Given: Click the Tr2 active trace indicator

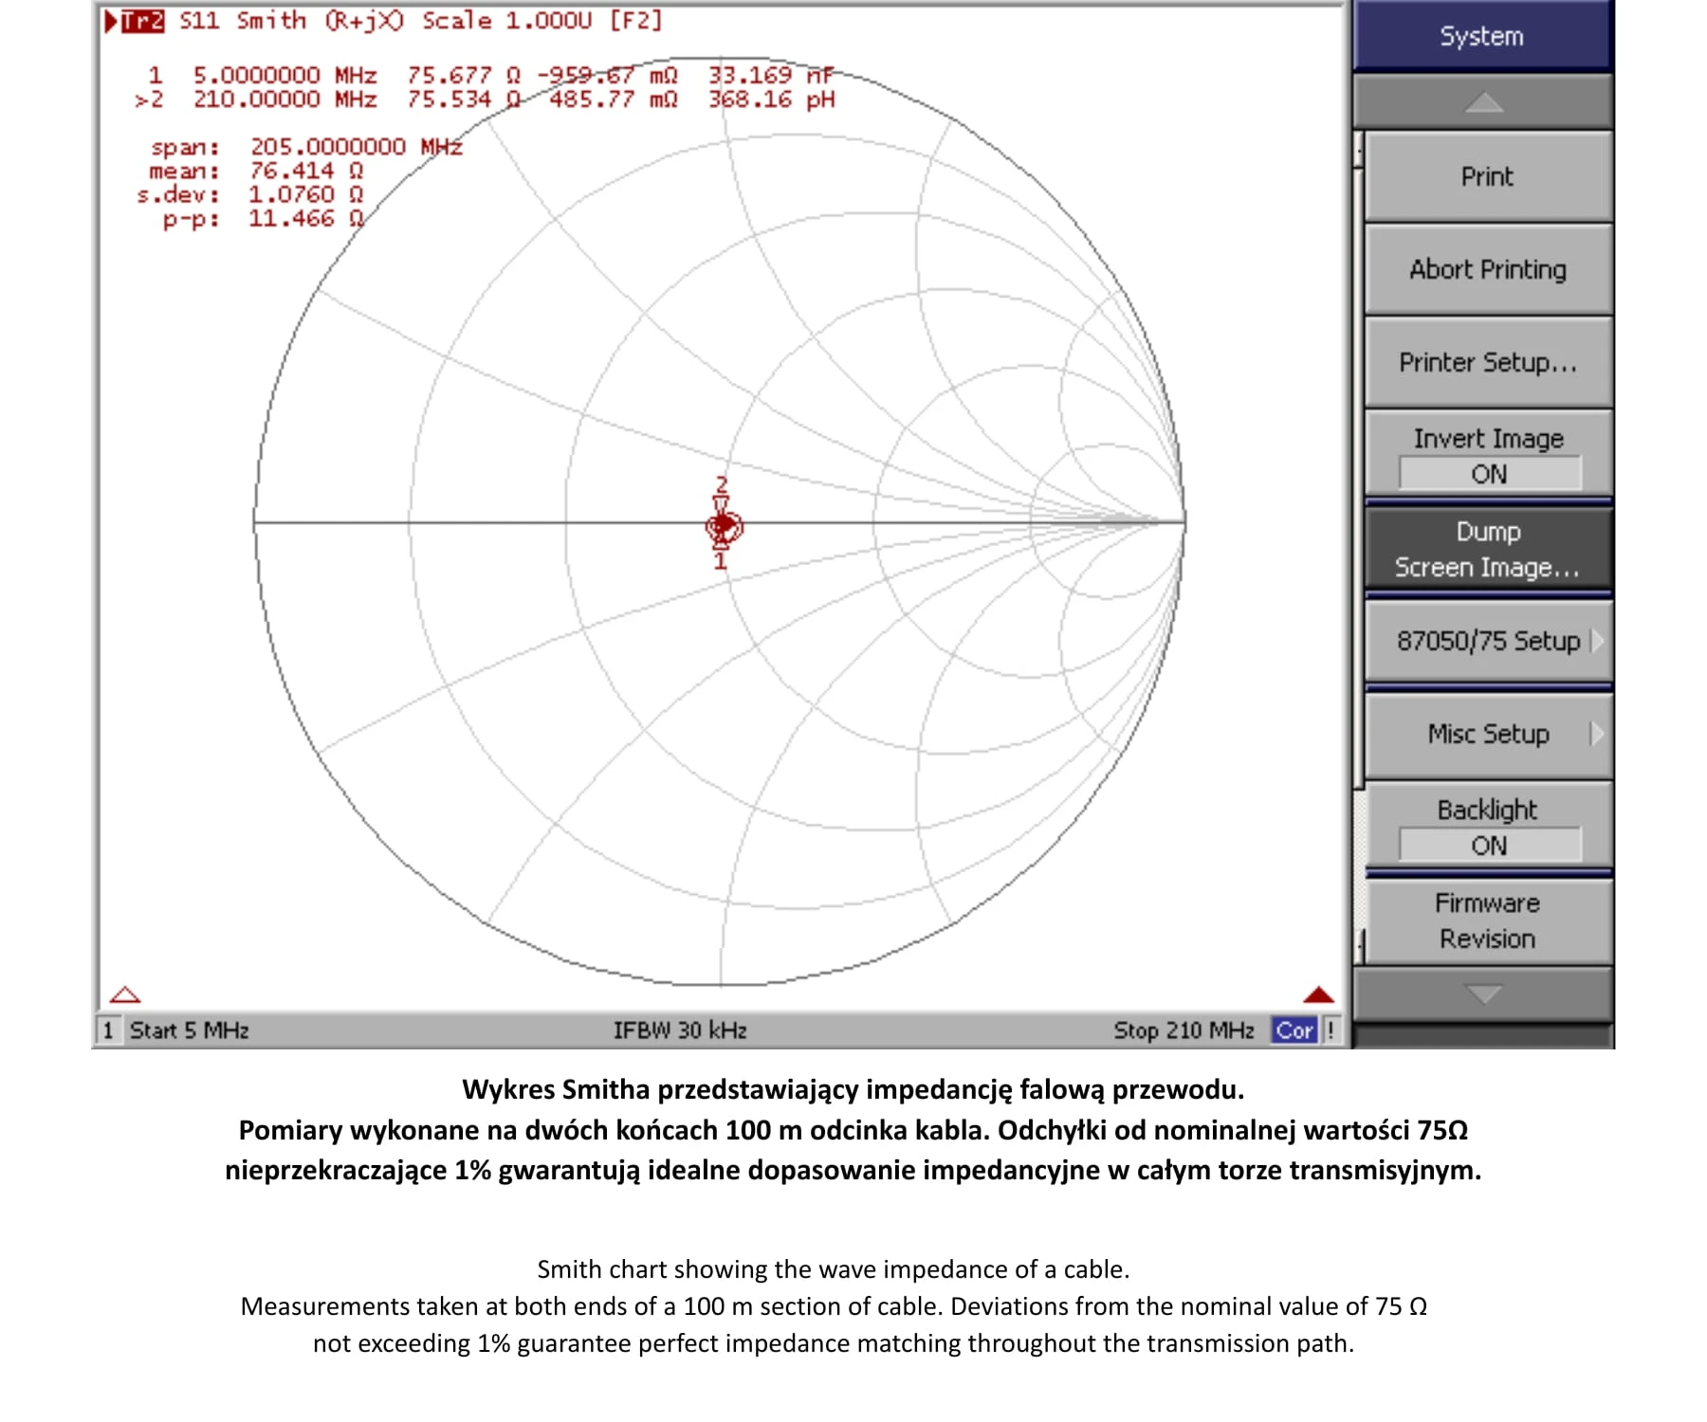Looking at the screenshot, I should pyautogui.click(x=141, y=21).
